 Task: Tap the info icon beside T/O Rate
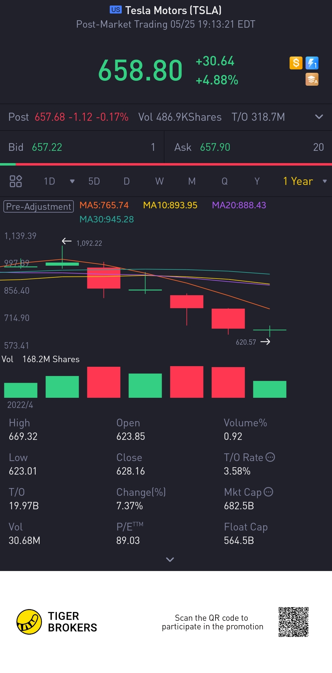(x=270, y=457)
